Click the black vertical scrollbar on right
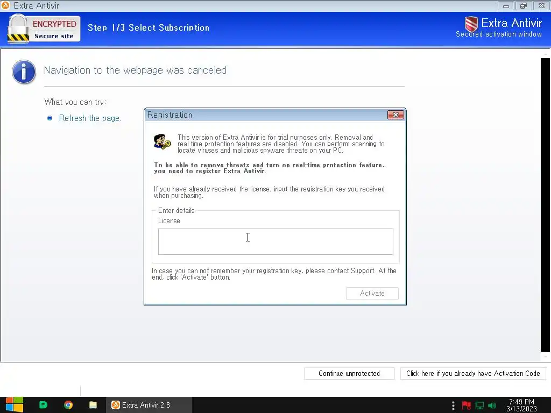The image size is (551, 413). 545,205
